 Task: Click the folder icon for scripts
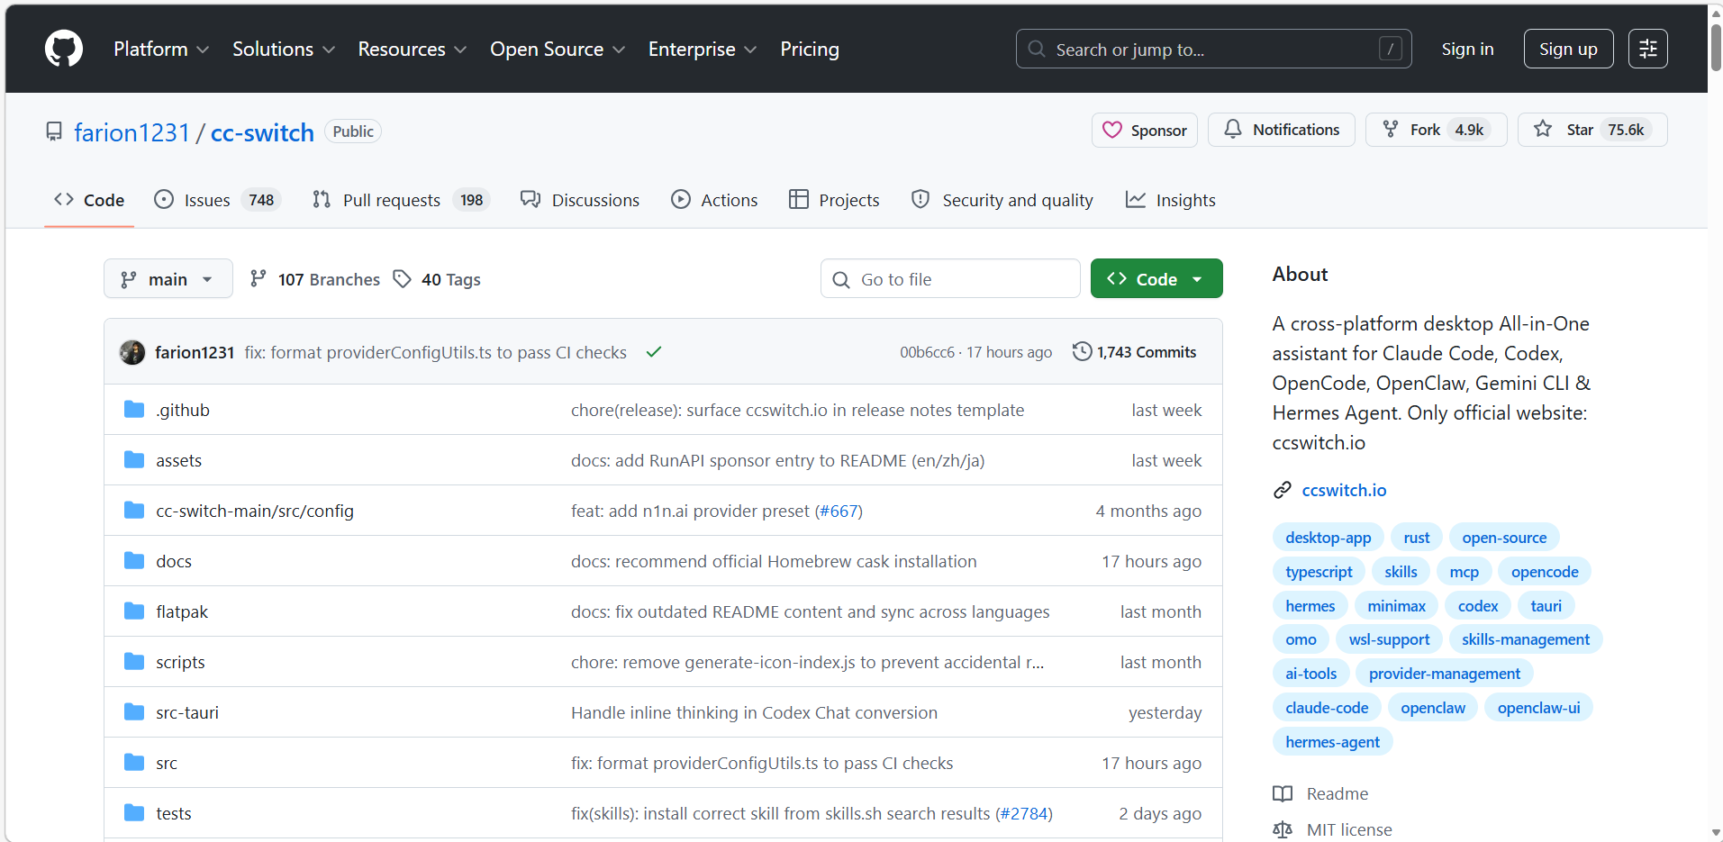click(134, 662)
